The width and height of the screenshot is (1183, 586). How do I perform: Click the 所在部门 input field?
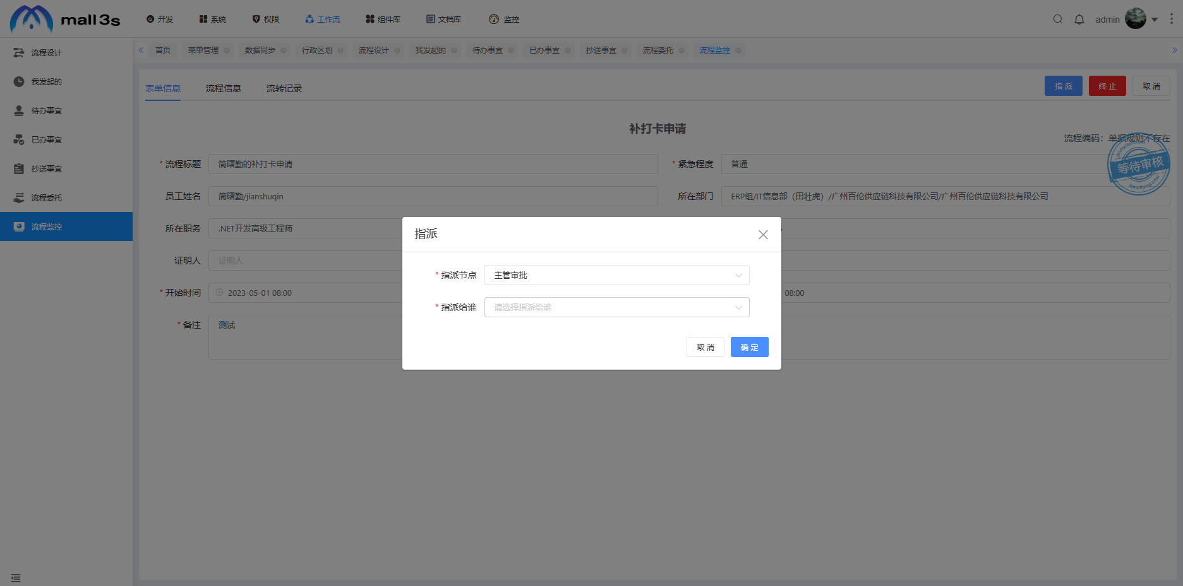(x=946, y=196)
